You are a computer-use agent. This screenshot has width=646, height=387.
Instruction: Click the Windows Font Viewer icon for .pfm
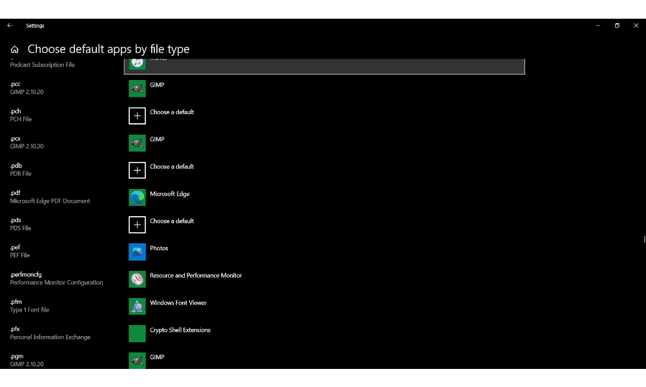point(137,306)
